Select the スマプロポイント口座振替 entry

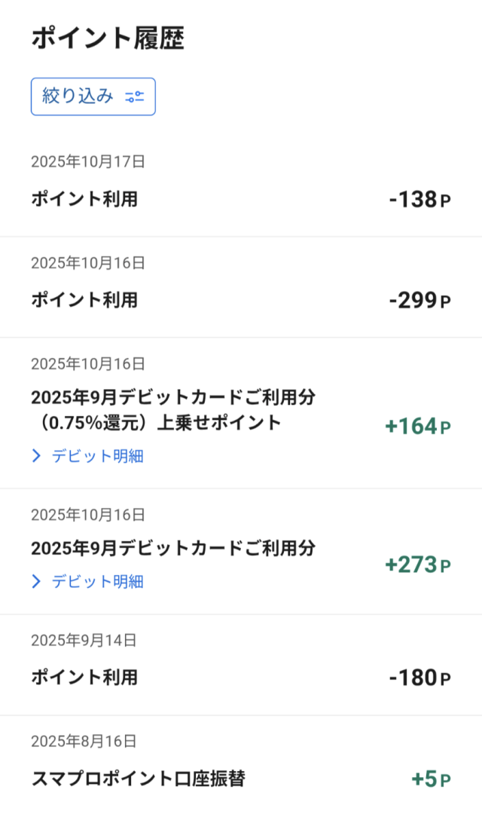click(x=138, y=779)
